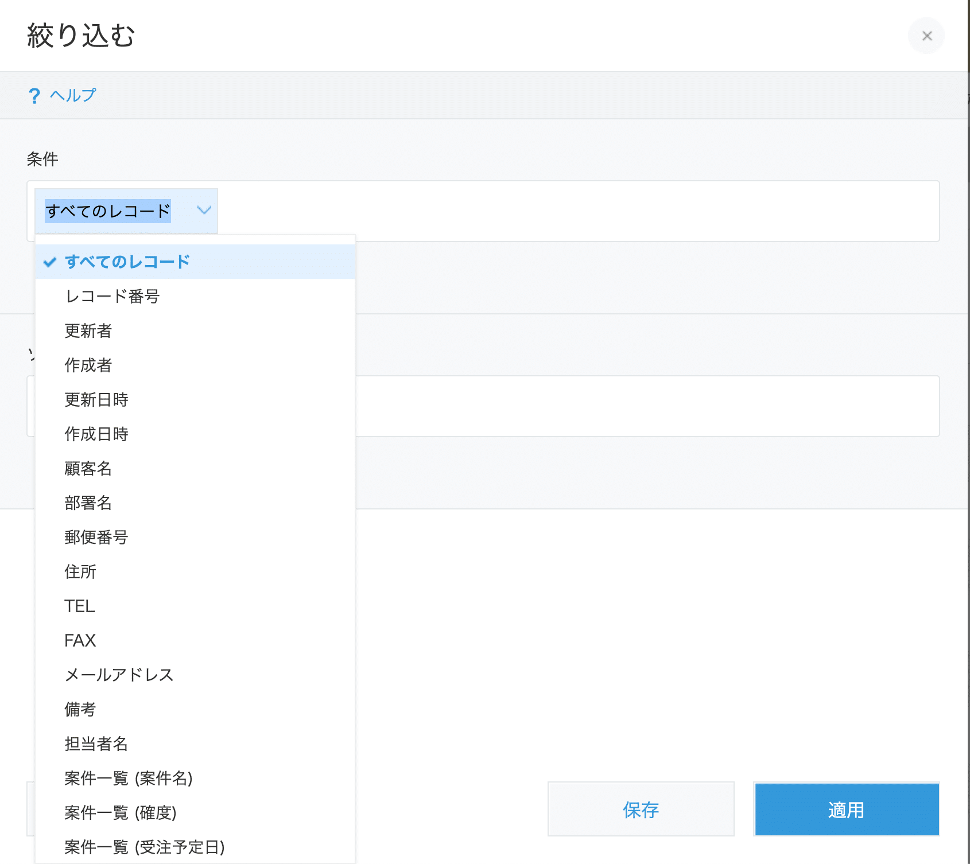Close the 絞り込む dialog with X
Image resolution: width=970 pixels, height=864 pixels.
(x=926, y=36)
